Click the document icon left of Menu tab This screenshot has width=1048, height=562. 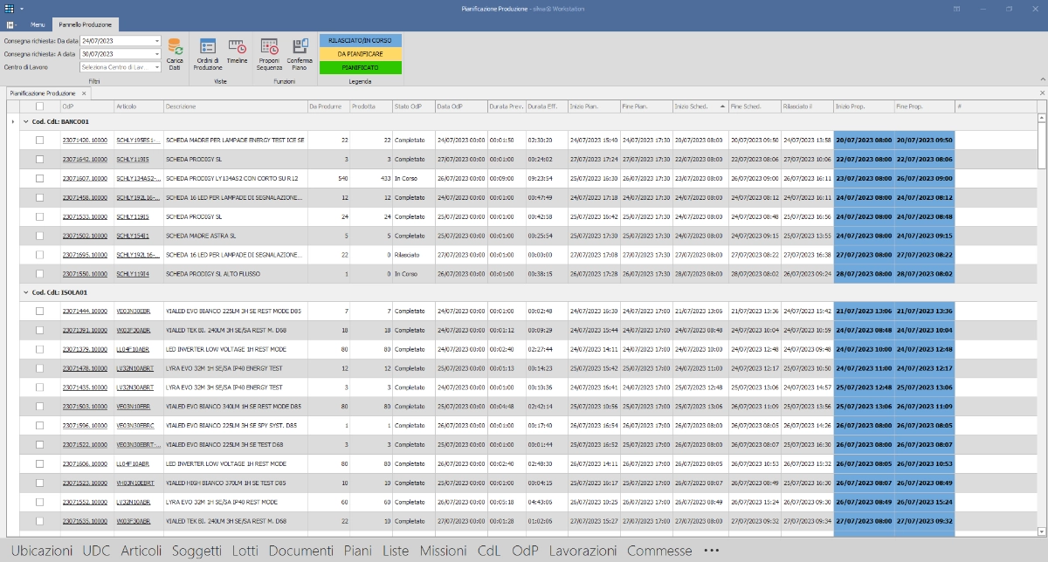click(10, 24)
